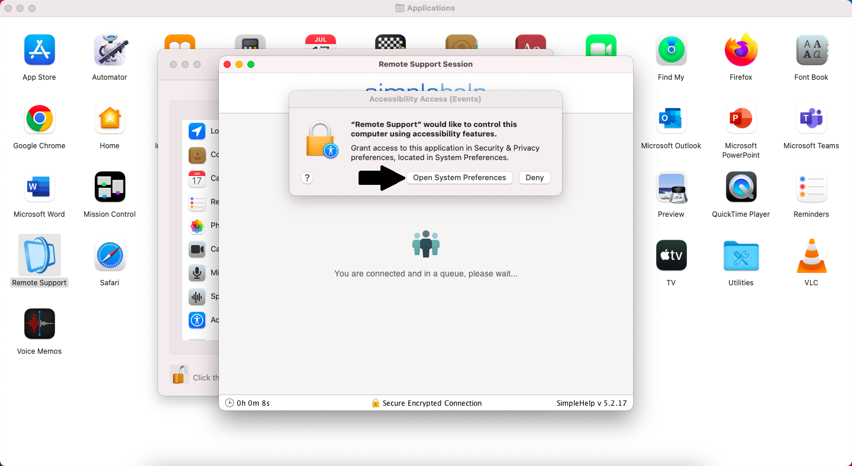Deny the accessibility access request

click(534, 178)
